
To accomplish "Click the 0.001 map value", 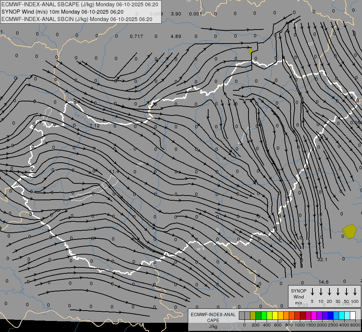I will pyautogui.click(x=195, y=14).
